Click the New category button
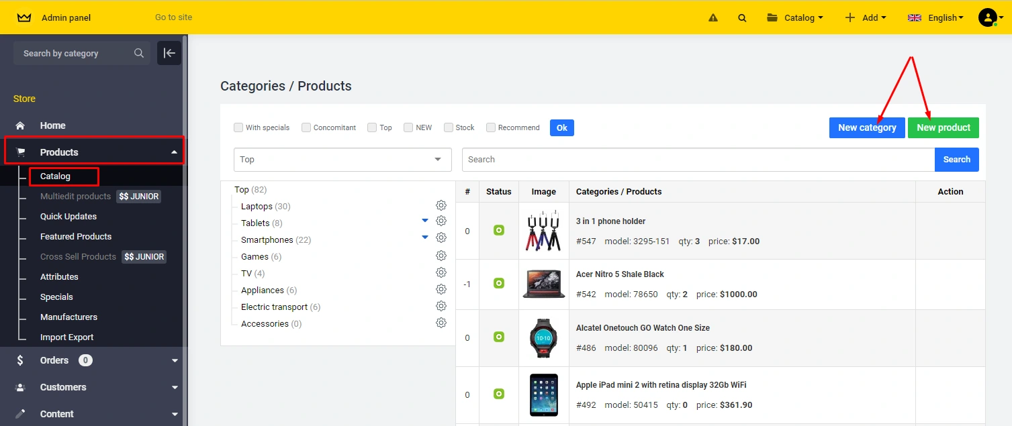 click(x=867, y=127)
